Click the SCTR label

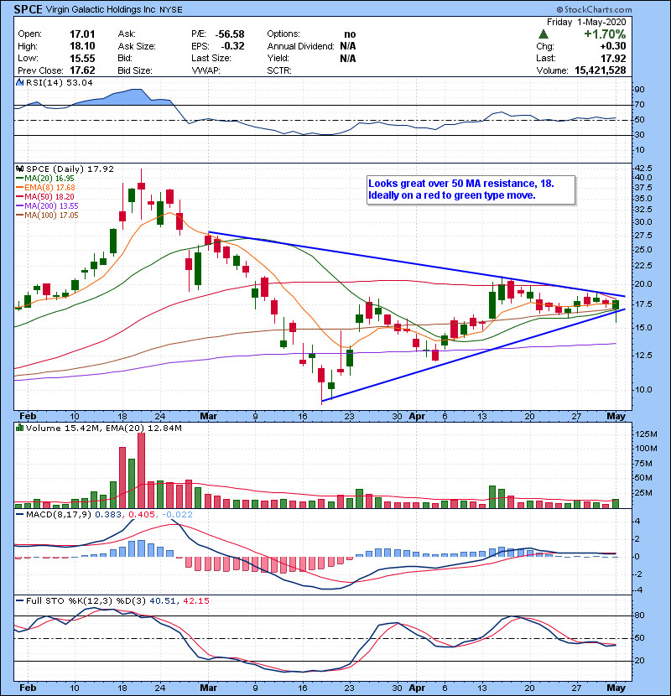pos(279,70)
